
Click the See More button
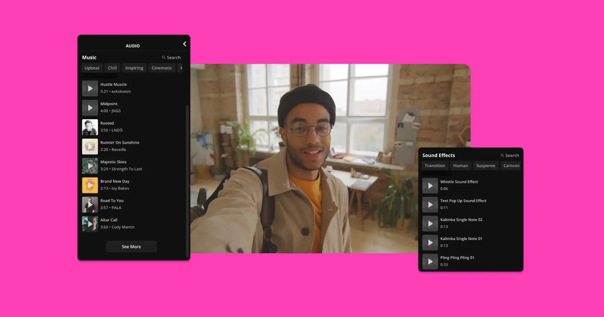click(x=131, y=247)
